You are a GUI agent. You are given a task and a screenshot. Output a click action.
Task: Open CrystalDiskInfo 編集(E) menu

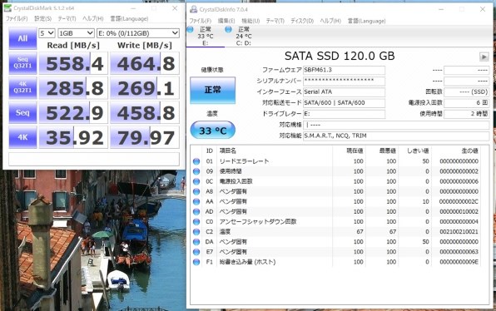tap(226, 21)
